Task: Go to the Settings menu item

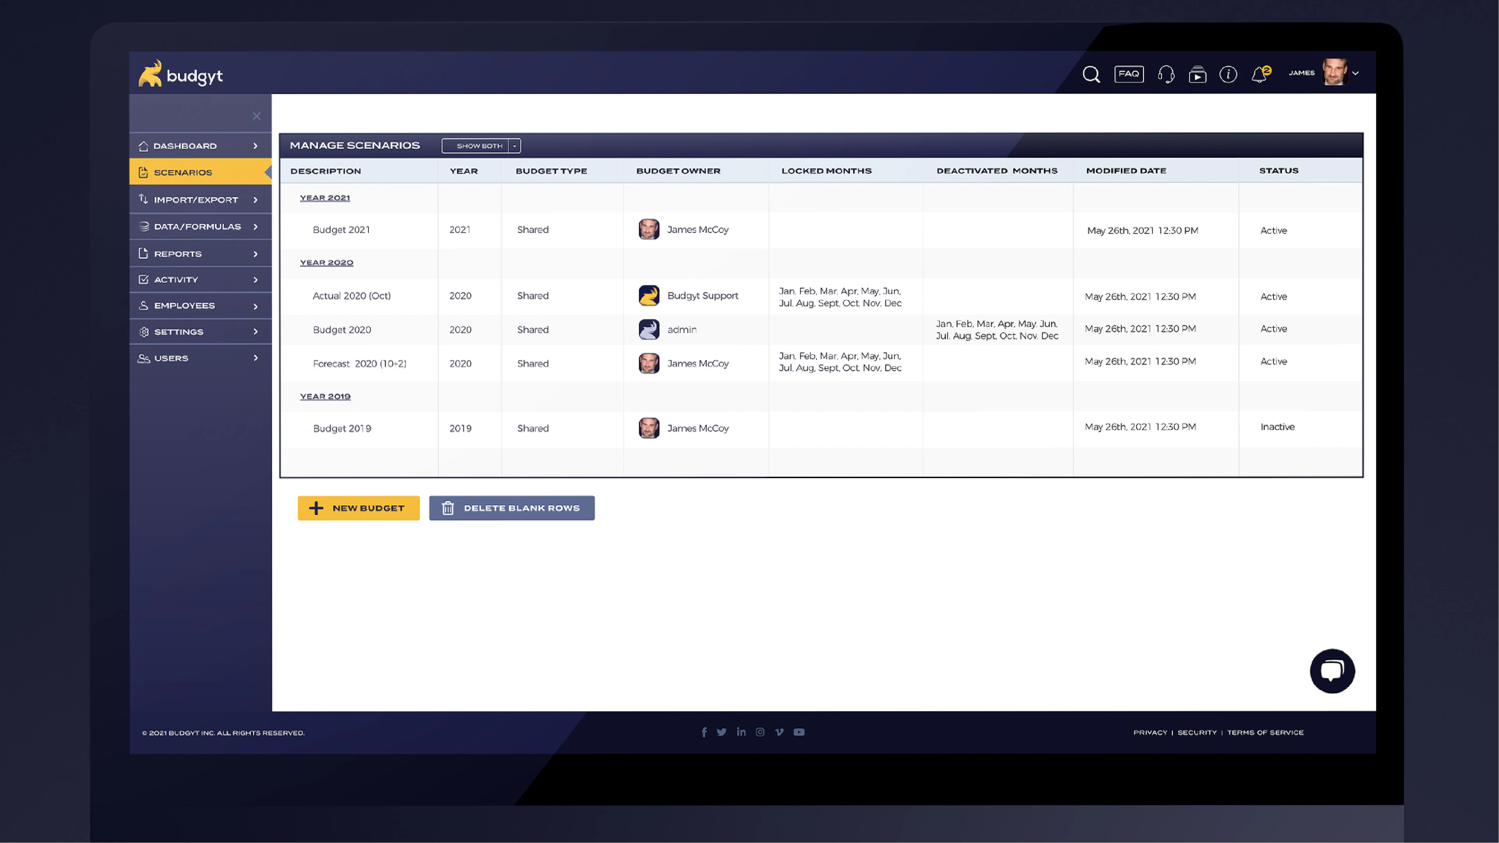Action: click(x=179, y=332)
